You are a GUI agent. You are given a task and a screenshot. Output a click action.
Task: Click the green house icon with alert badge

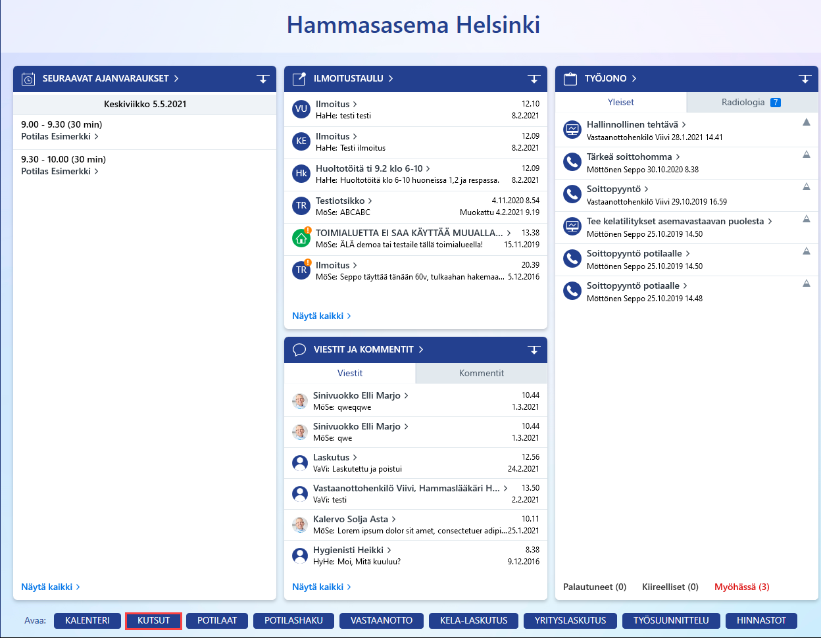pyautogui.click(x=301, y=237)
